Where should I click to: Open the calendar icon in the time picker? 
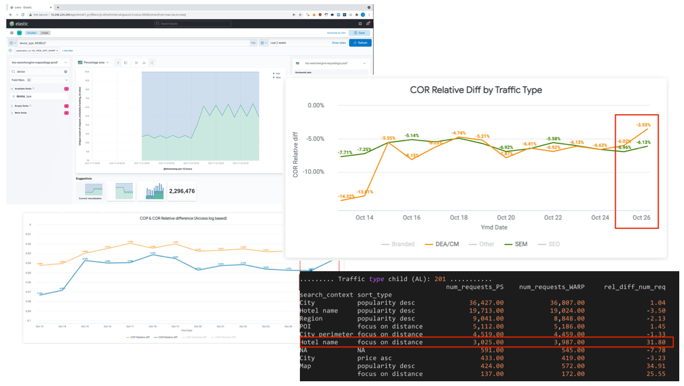[x=262, y=42]
